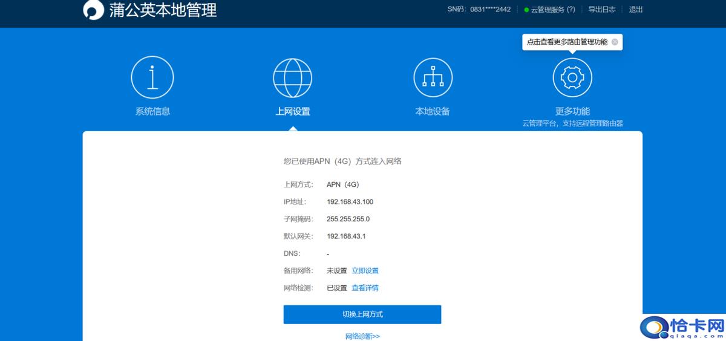The height and width of the screenshot is (341, 726).
Task: Open 查看详情 for 网络检测
Action: point(365,288)
